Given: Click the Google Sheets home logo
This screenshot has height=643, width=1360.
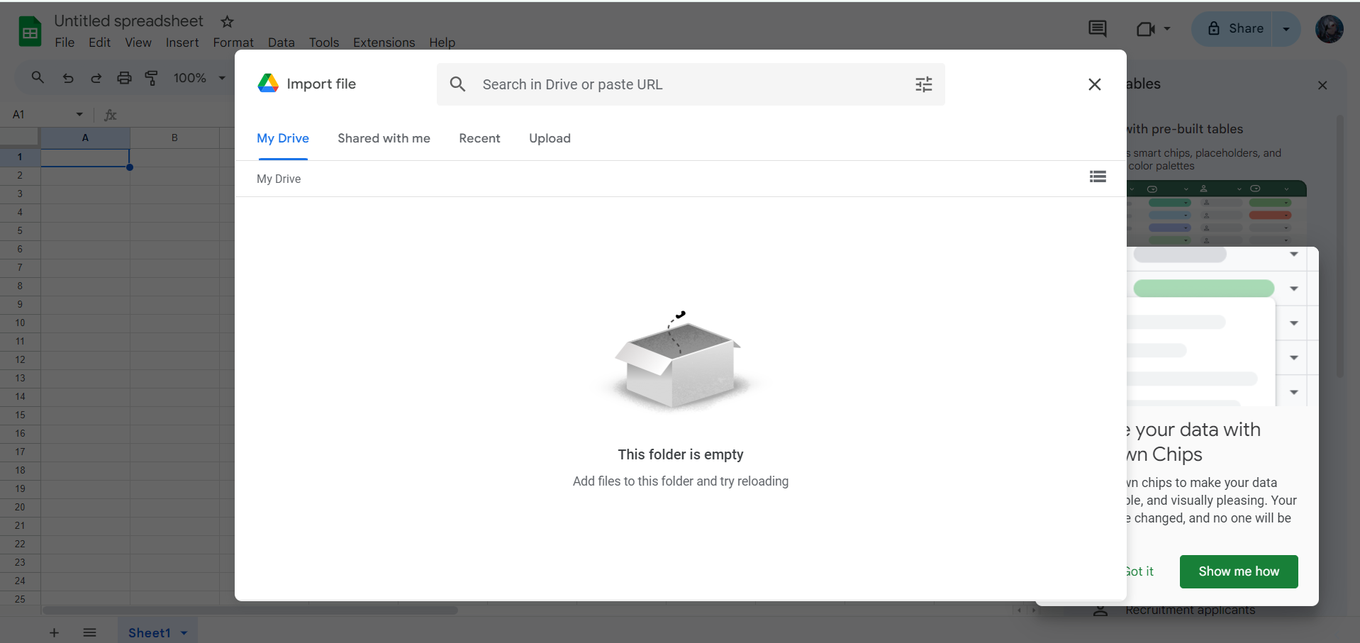Looking at the screenshot, I should pos(30,32).
